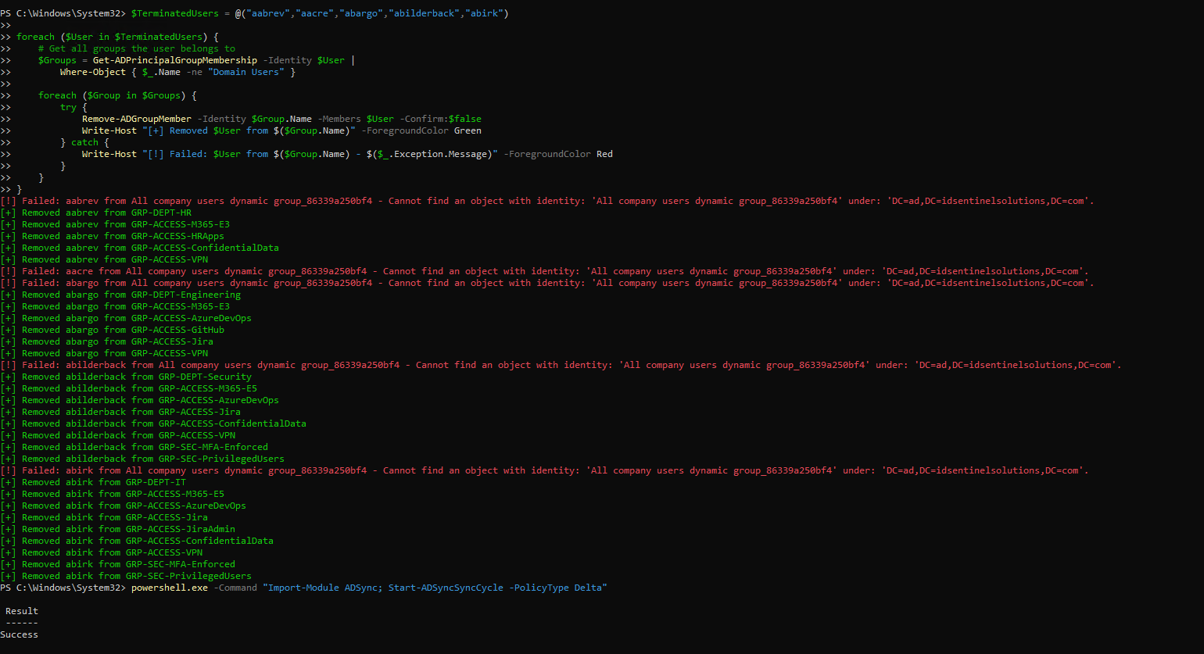Click the 'Failed: abargo from All company users' error line
This screenshot has height=654, width=1204.
[547, 283]
